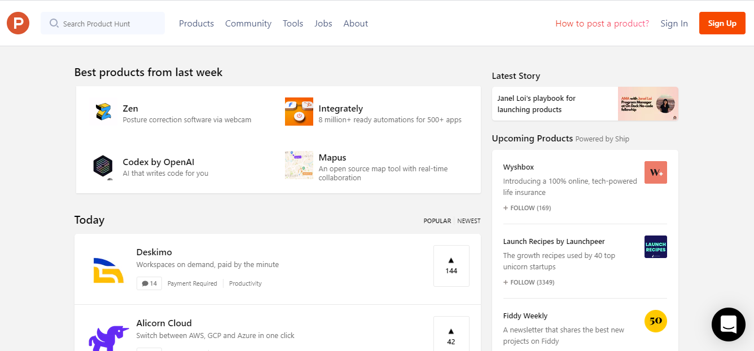Open How to post a product link
Screen dimensions: 754x351
(x=602, y=24)
